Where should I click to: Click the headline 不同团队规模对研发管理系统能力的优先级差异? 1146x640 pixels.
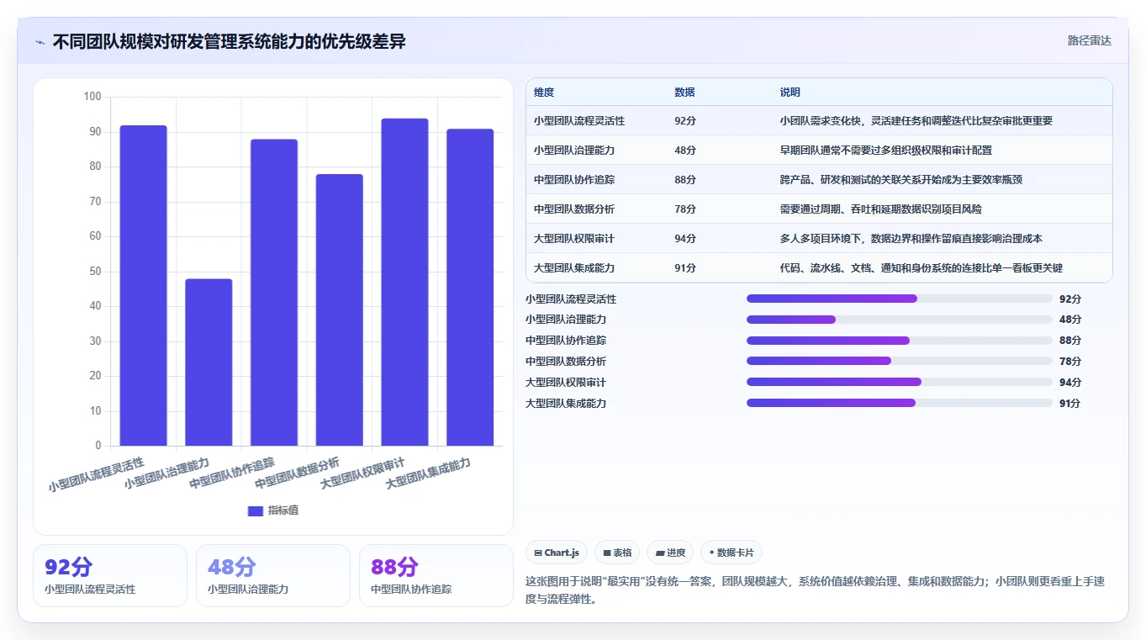coord(229,41)
